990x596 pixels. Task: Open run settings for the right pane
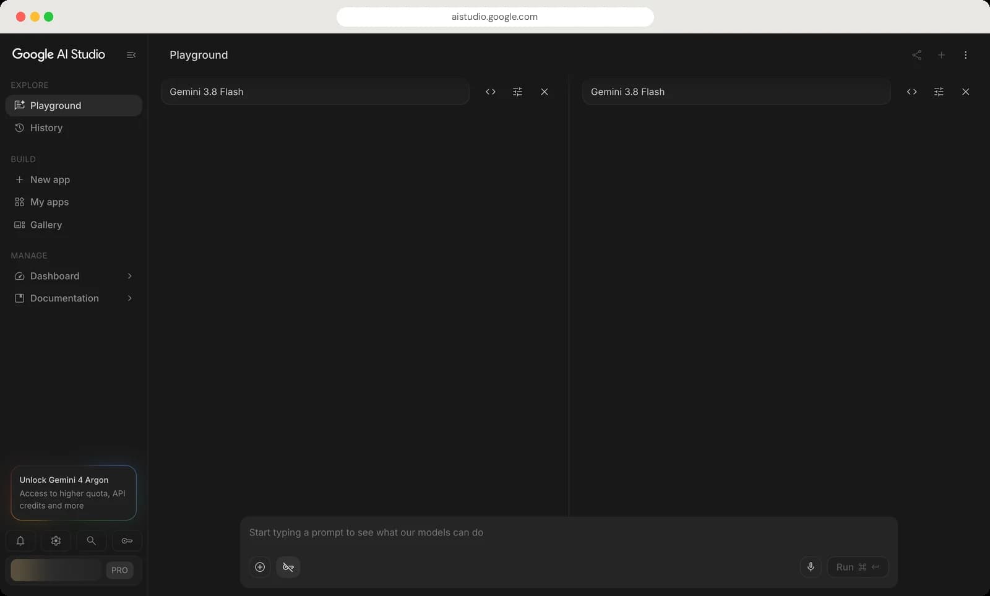(939, 92)
